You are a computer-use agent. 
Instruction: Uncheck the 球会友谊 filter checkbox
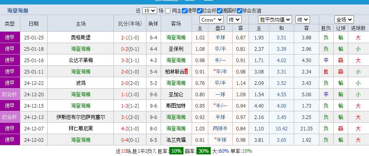click(x=239, y=11)
